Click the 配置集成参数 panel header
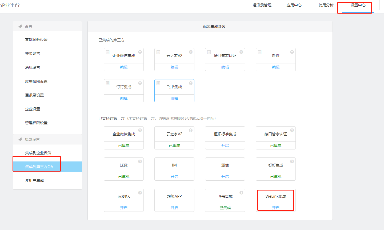384x231 pixels. (210, 27)
